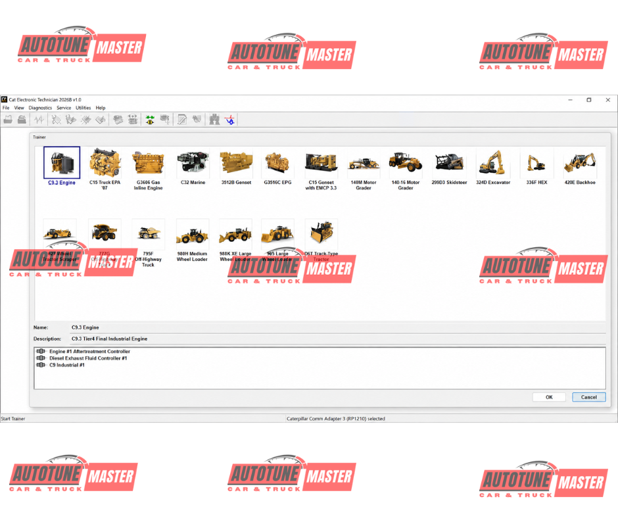Click the Open file folder toolbar icon
Image resolution: width=618 pixels, height=518 pixels.
(x=8, y=120)
